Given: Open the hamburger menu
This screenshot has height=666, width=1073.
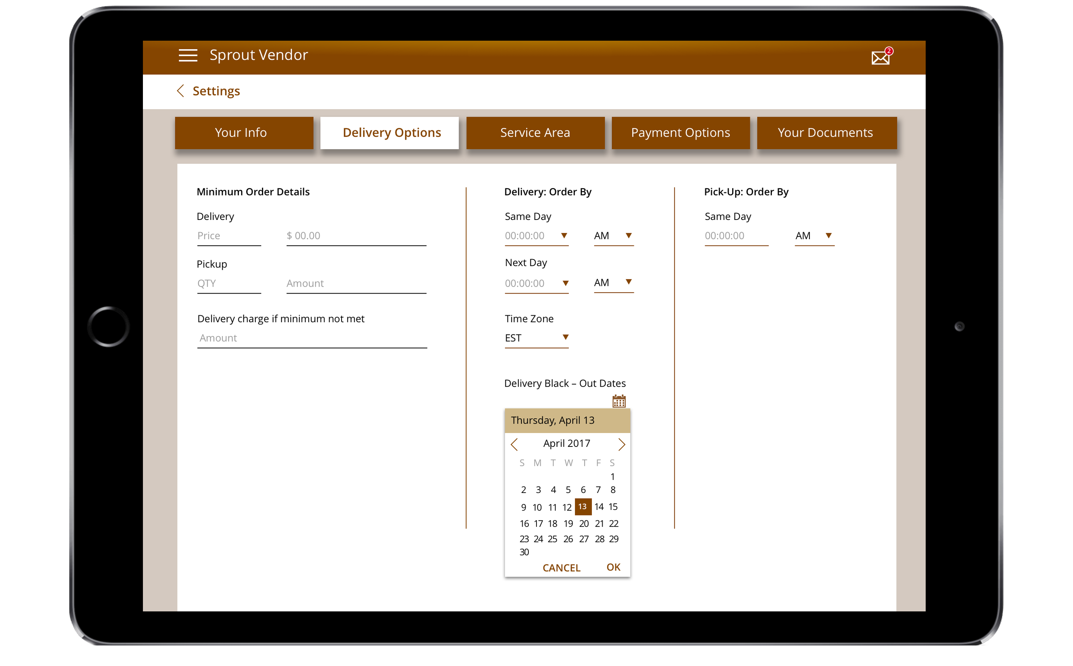Looking at the screenshot, I should point(188,55).
